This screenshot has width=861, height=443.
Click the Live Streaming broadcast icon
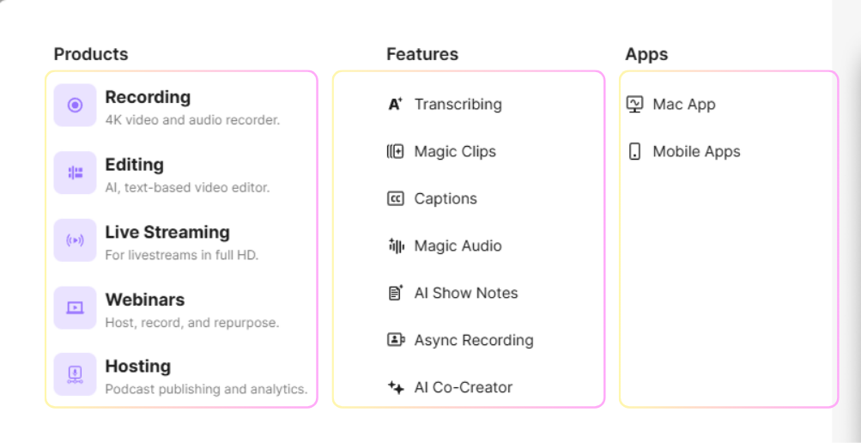tap(75, 240)
